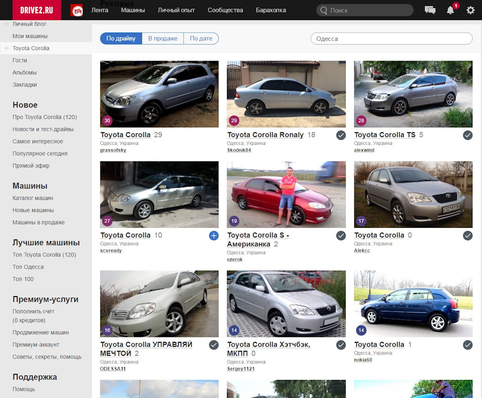Image resolution: width=482 pixels, height=398 pixels.
Task: Click the search magnifier icon
Action: tap(324, 10)
